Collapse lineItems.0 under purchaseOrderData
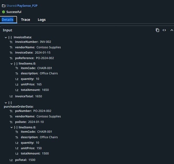The height and width of the screenshot is (164, 174). click(x=11, y=128)
